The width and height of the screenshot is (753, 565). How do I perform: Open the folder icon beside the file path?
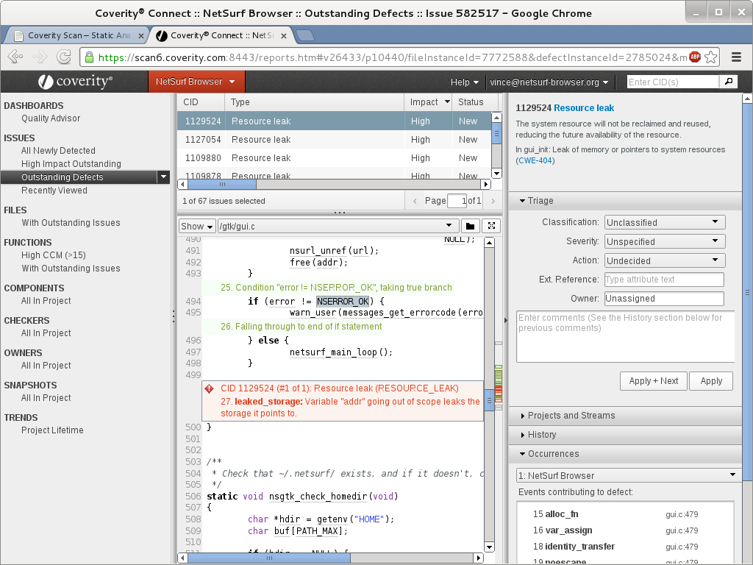click(x=470, y=226)
